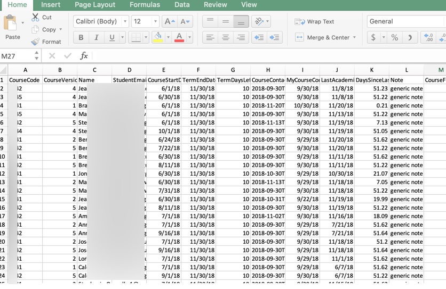
Task: Open the Page Layout tab
Action: [95, 5]
